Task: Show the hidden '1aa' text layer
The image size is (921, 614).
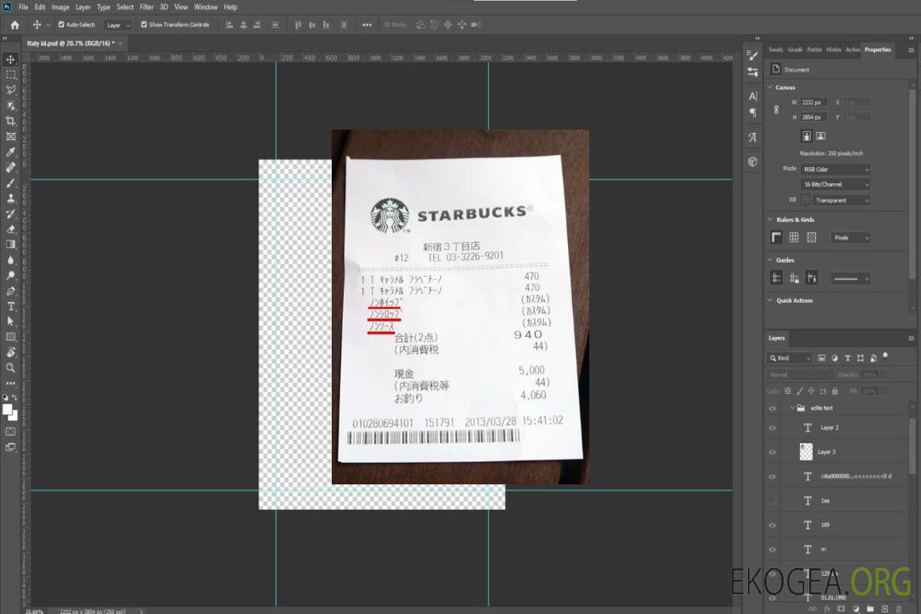Action: click(x=773, y=501)
